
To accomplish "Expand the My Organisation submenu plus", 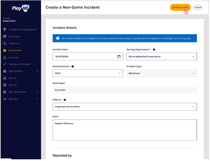I will 38,92.
